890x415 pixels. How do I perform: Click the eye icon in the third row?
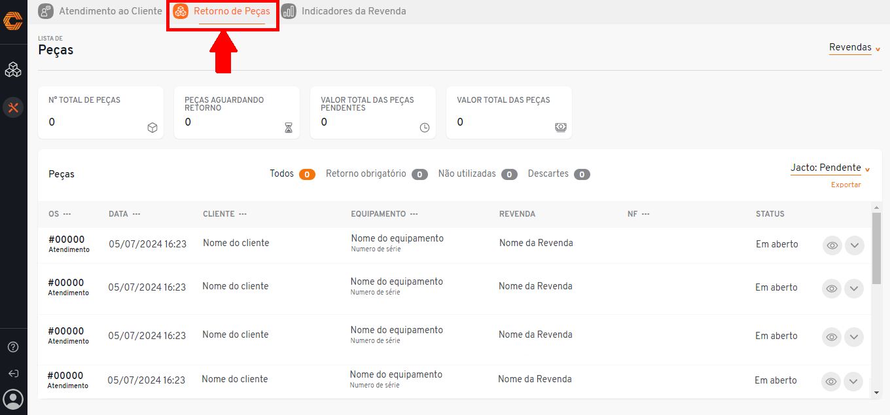(x=832, y=337)
